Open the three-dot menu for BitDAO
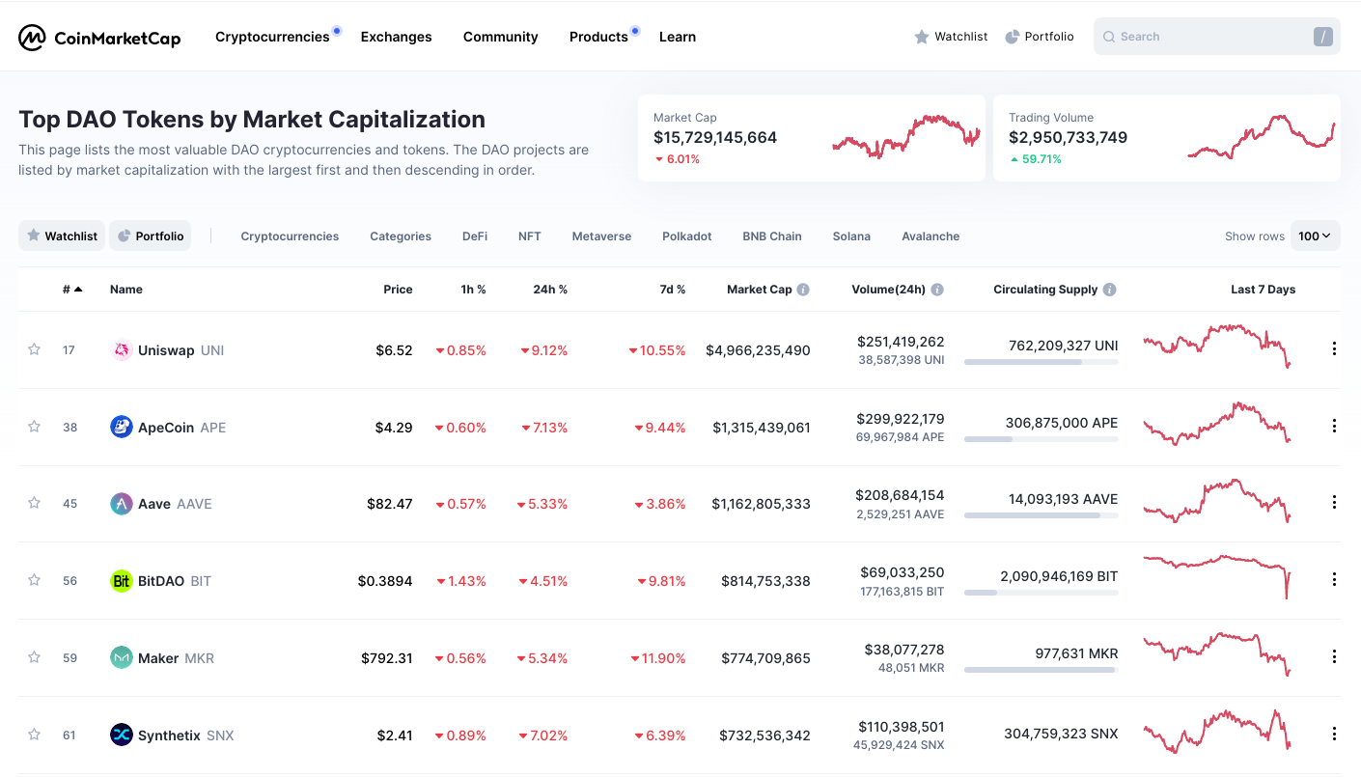This screenshot has height=777, width=1361. click(1334, 579)
